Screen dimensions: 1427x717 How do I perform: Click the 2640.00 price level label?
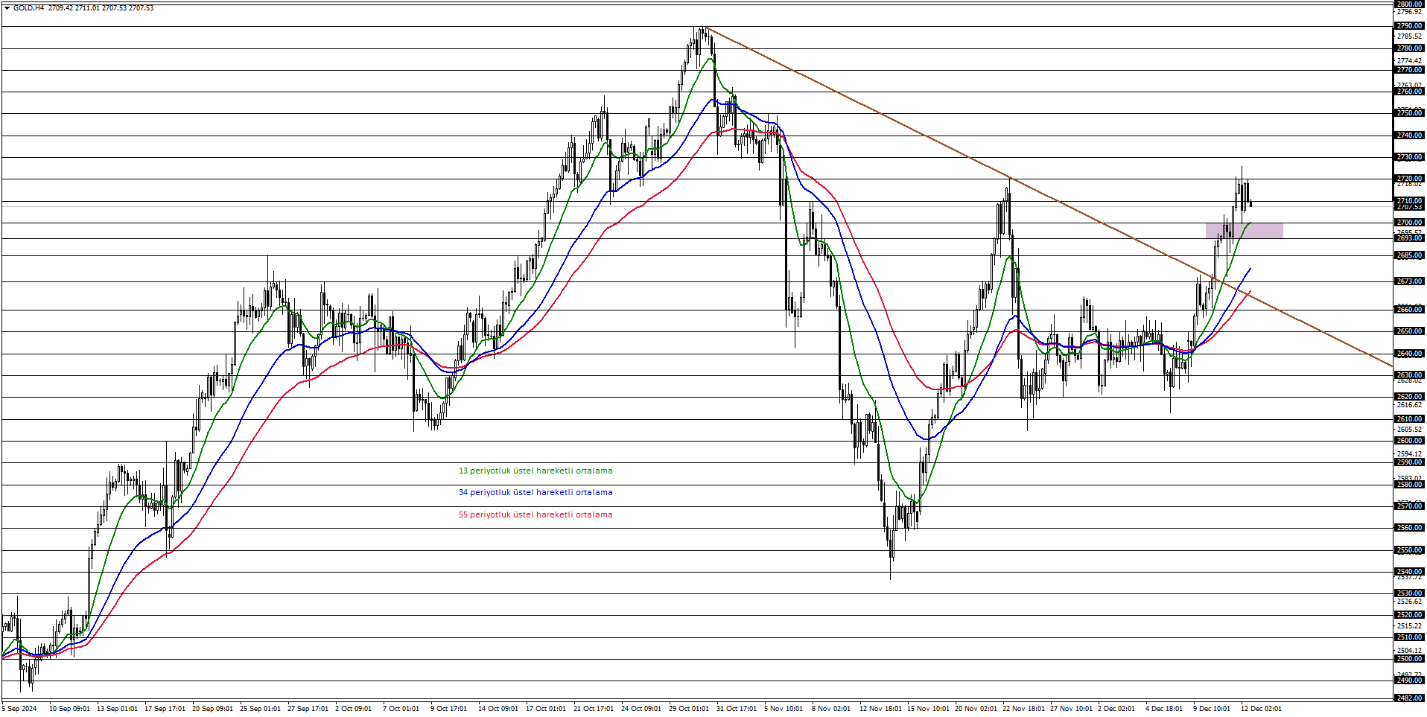click(1409, 354)
